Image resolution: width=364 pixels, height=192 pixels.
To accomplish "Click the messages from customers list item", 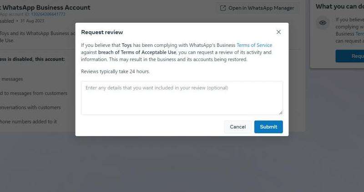I will (34, 93).
